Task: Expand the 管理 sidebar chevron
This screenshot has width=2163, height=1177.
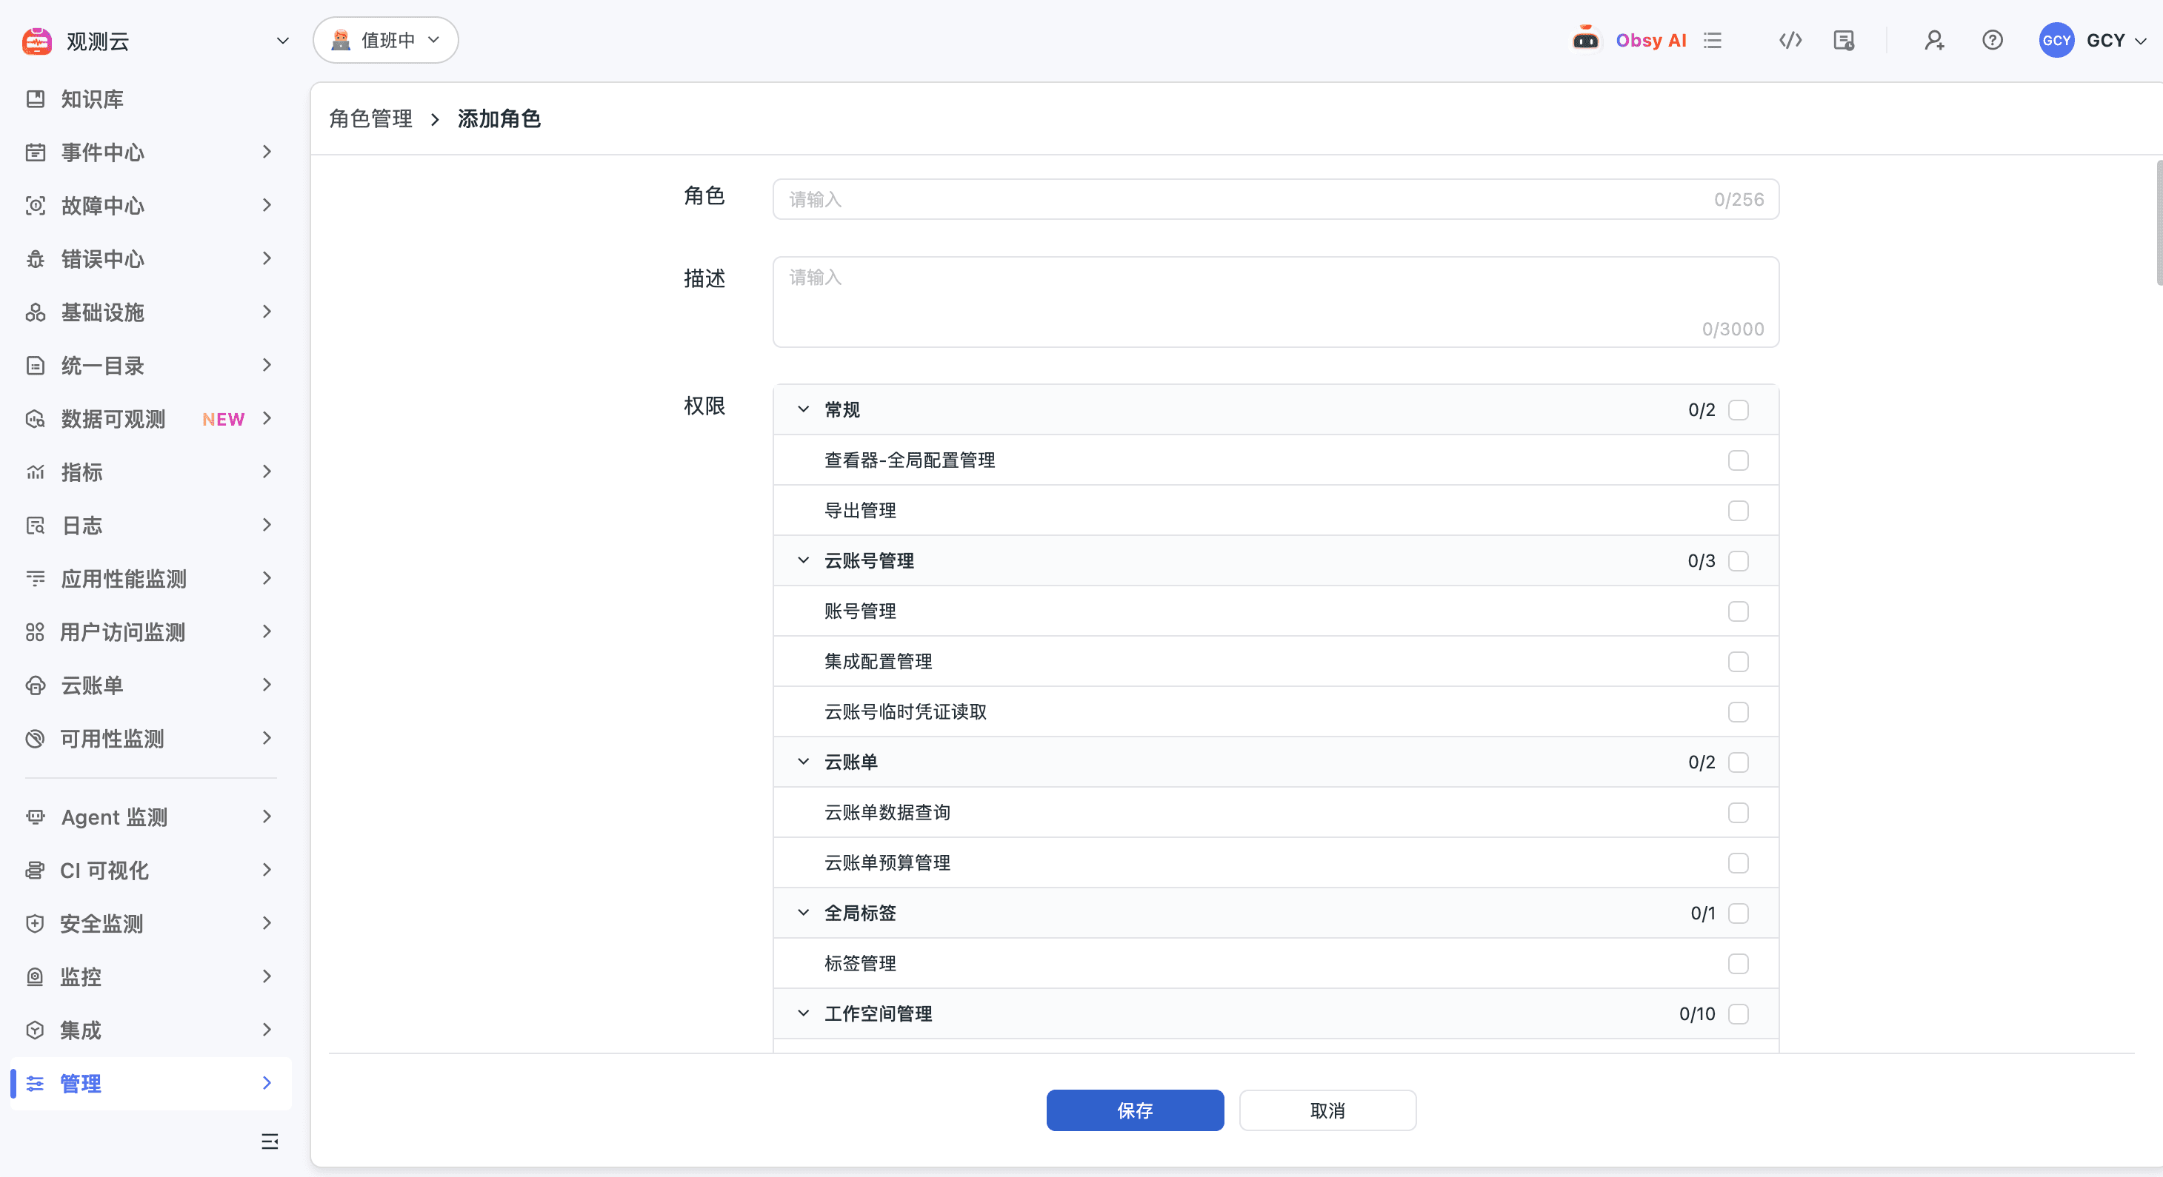Action: (x=267, y=1083)
